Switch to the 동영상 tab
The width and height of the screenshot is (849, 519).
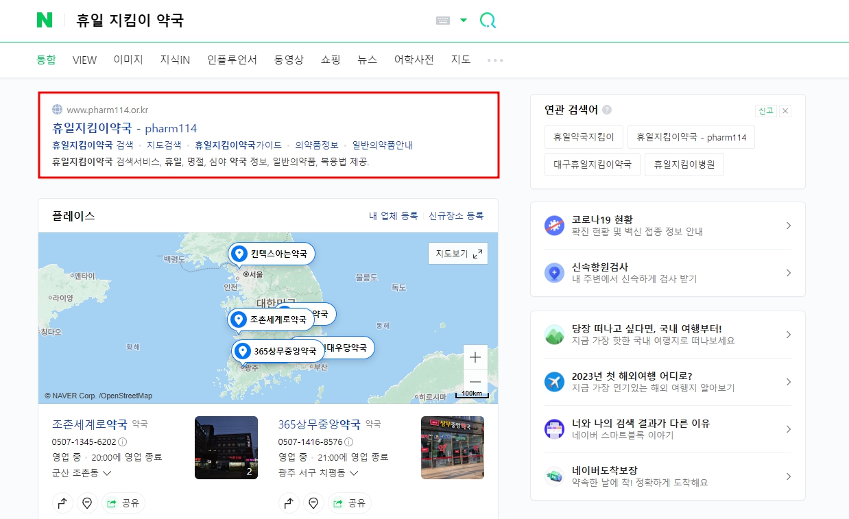[x=289, y=60]
